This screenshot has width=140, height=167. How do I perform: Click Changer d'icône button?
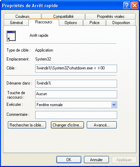67,125
